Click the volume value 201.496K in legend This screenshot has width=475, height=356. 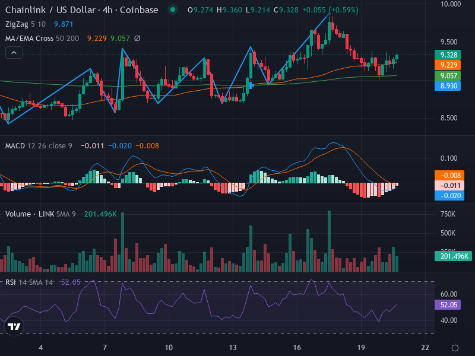[100, 214]
